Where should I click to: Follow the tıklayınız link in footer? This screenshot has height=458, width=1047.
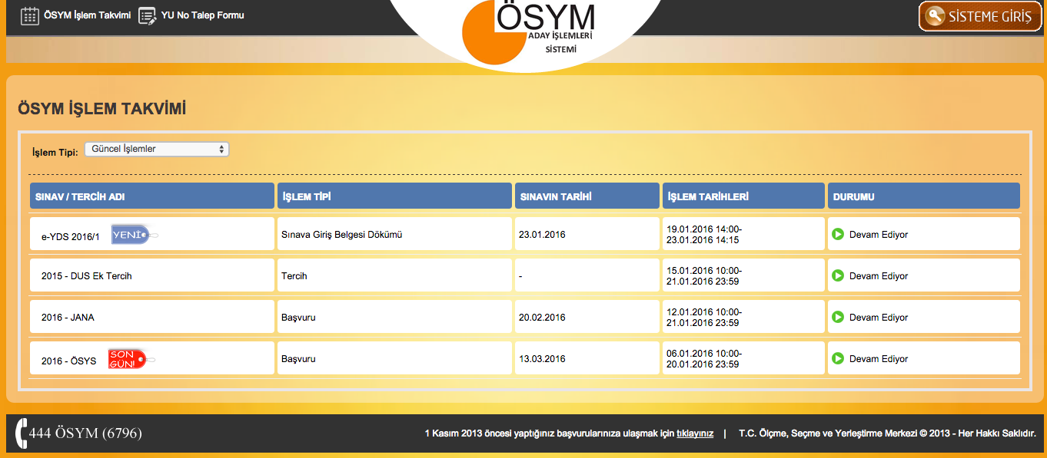(694, 433)
